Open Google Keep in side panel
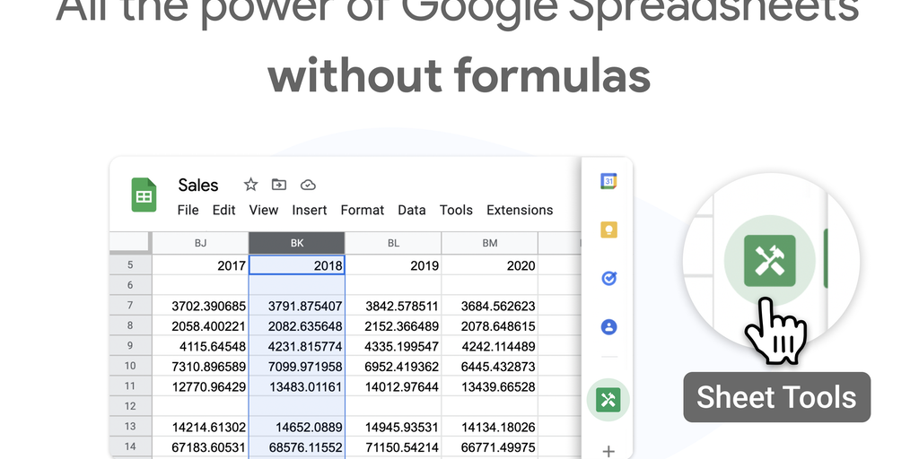The width and height of the screenshot is (919, 459). [608, 229]
